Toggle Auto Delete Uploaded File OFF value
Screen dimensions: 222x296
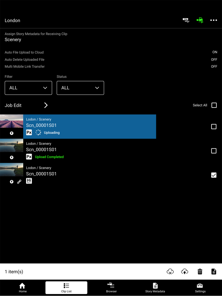pyautogui.click(x=214, y=60)
